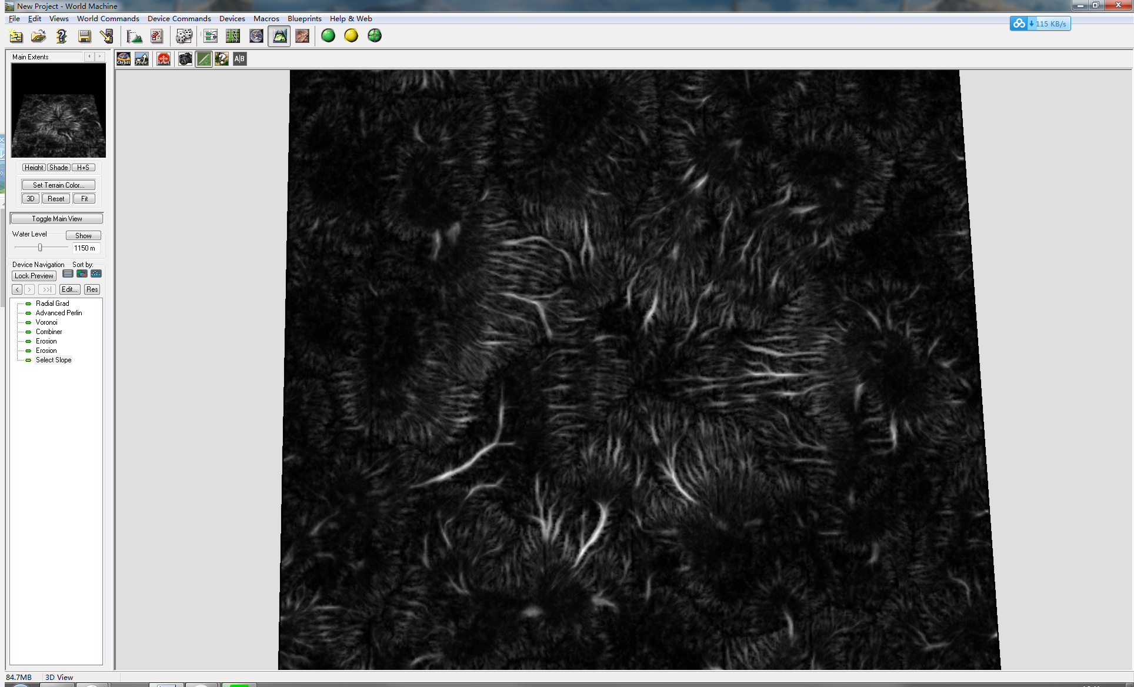Switch to Free camera mode icon
Viewport: 1134px width, 687px height.
142,59
